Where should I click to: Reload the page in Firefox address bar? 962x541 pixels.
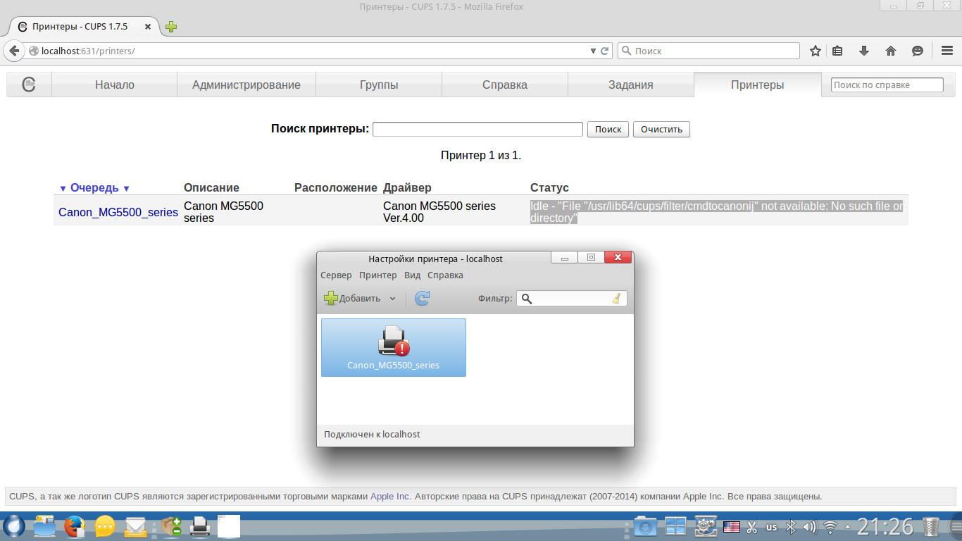click(604, 51)
